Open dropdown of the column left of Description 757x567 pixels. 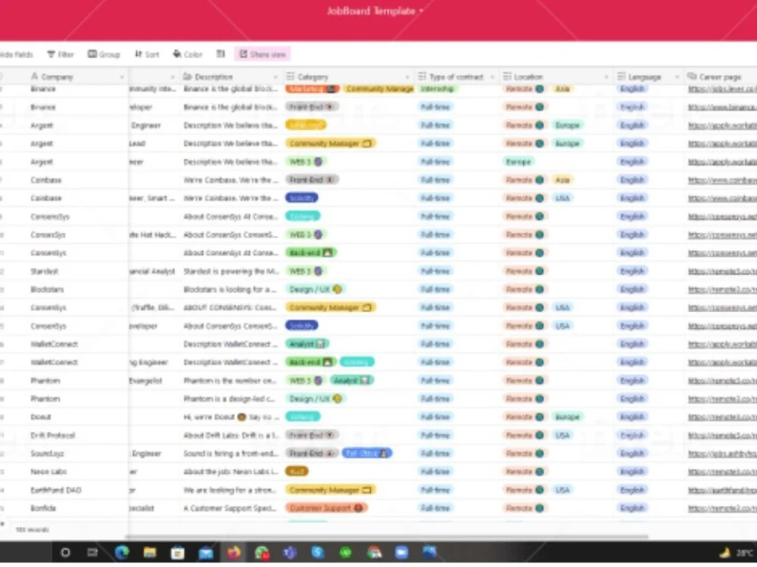173,77
